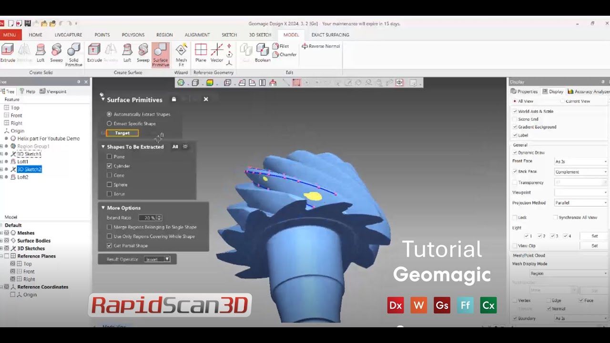Screen dimensions: 610x343
Task: Enable the Plane shape checkbox
Action: point(110,157)
